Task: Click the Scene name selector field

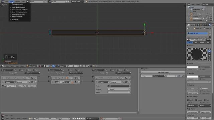Action: [x=58, y=1]
